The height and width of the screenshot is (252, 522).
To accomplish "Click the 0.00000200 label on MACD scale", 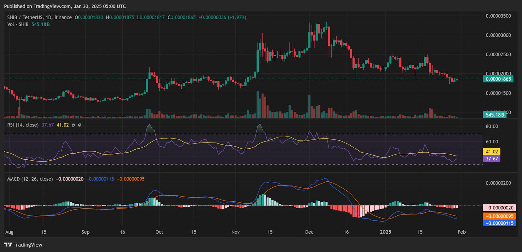I will [x=498, y=183].
